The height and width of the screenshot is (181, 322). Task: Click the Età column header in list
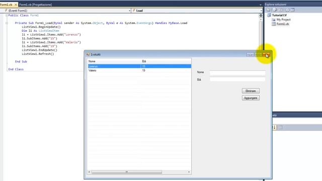(x=166, y=61)
